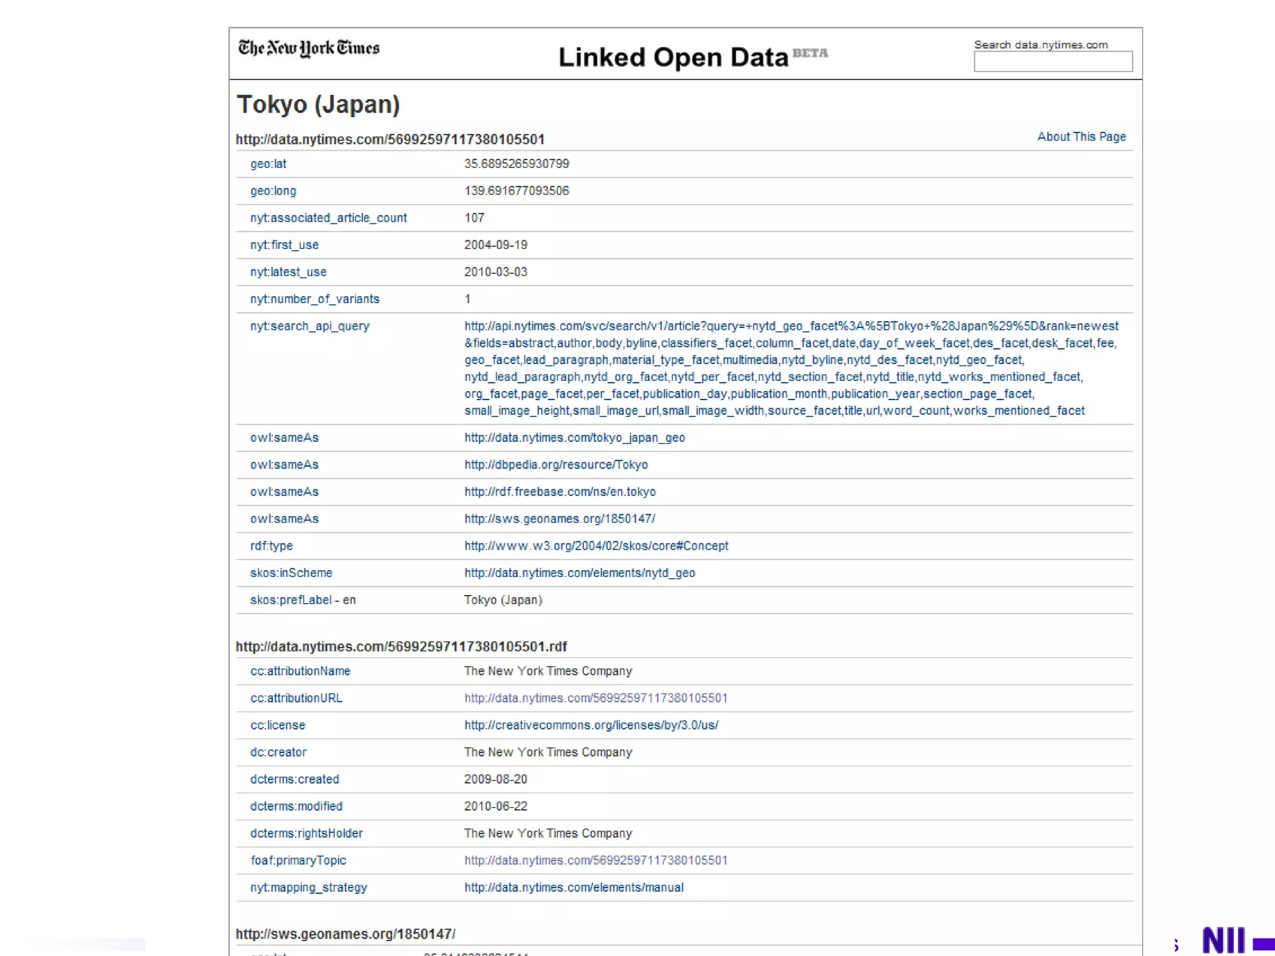
Task: Click the search data.nytimes.com input field
Action: pyautogui.click(x=1052, y=62)
